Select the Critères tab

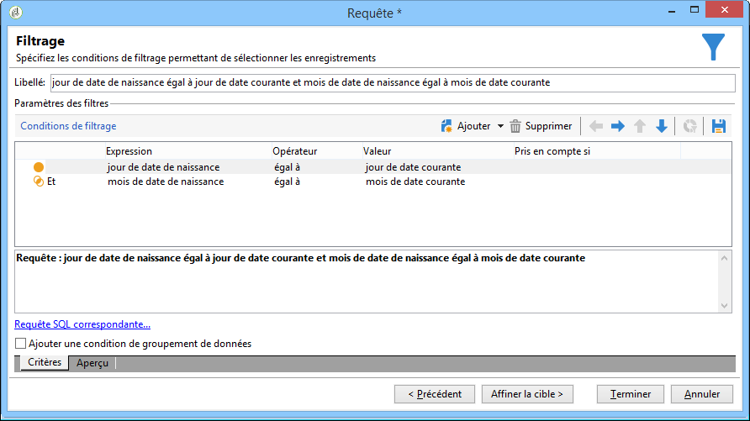click(45, 362)
